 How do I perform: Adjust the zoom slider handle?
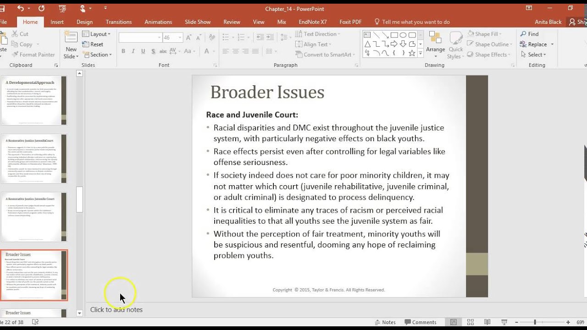(535, 322)
